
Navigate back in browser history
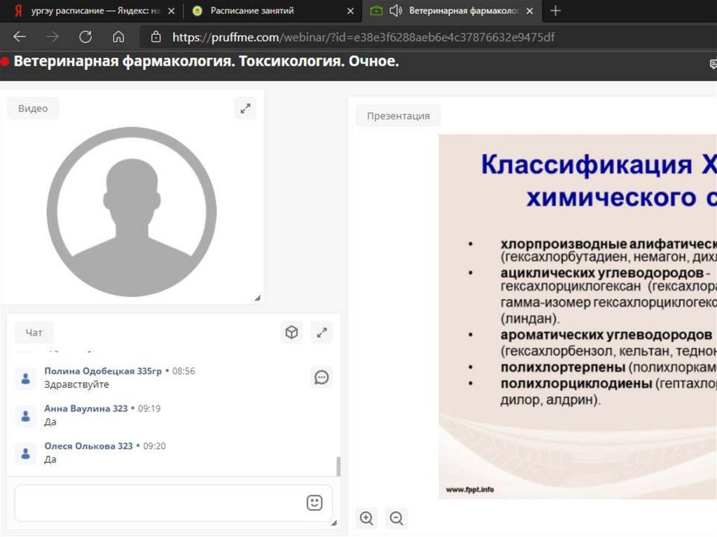(x=20, y=37)
